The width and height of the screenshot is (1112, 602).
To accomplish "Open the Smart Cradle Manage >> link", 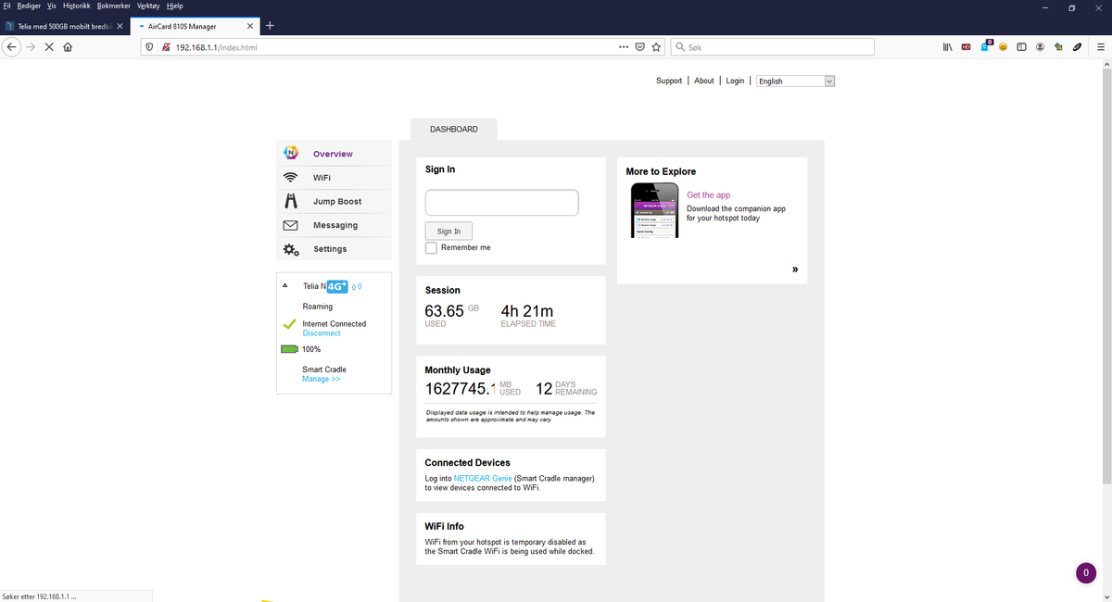I will pyautogui.click(x=322, y=379).
